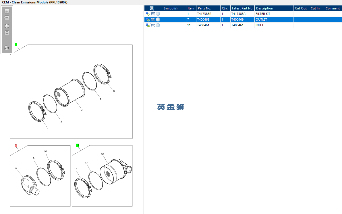Click latest part number T400461

coord(237,25)
